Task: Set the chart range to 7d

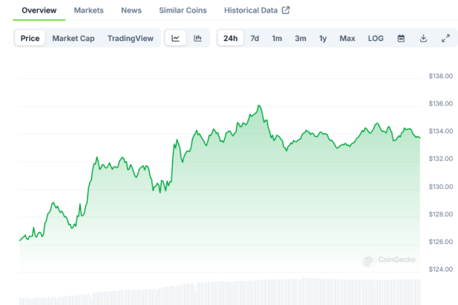Action: pos(255,39)
